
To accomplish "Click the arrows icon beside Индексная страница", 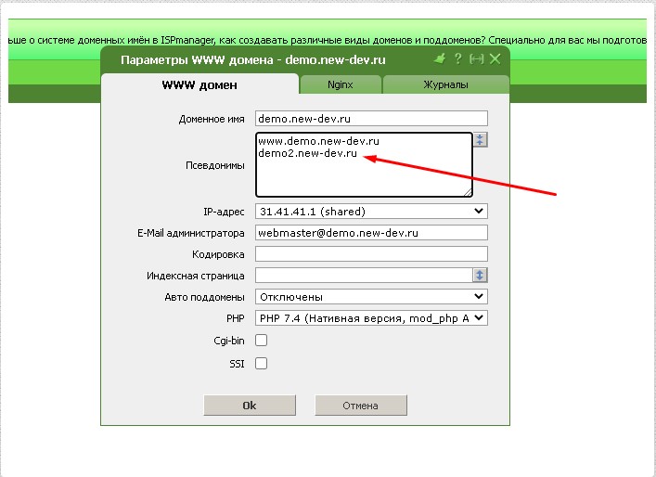I will 480,276.
